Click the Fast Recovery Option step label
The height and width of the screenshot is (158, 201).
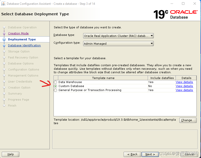pyautogui.click(x=23, y=57)
